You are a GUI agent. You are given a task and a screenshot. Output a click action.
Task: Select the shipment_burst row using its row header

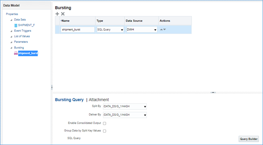pyautogui.click(x=57, y=30)
